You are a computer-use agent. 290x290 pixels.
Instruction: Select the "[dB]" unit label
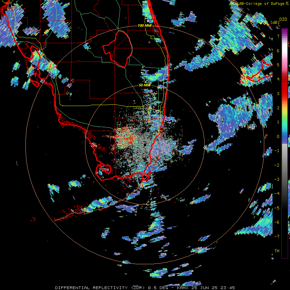click(275, 22)
